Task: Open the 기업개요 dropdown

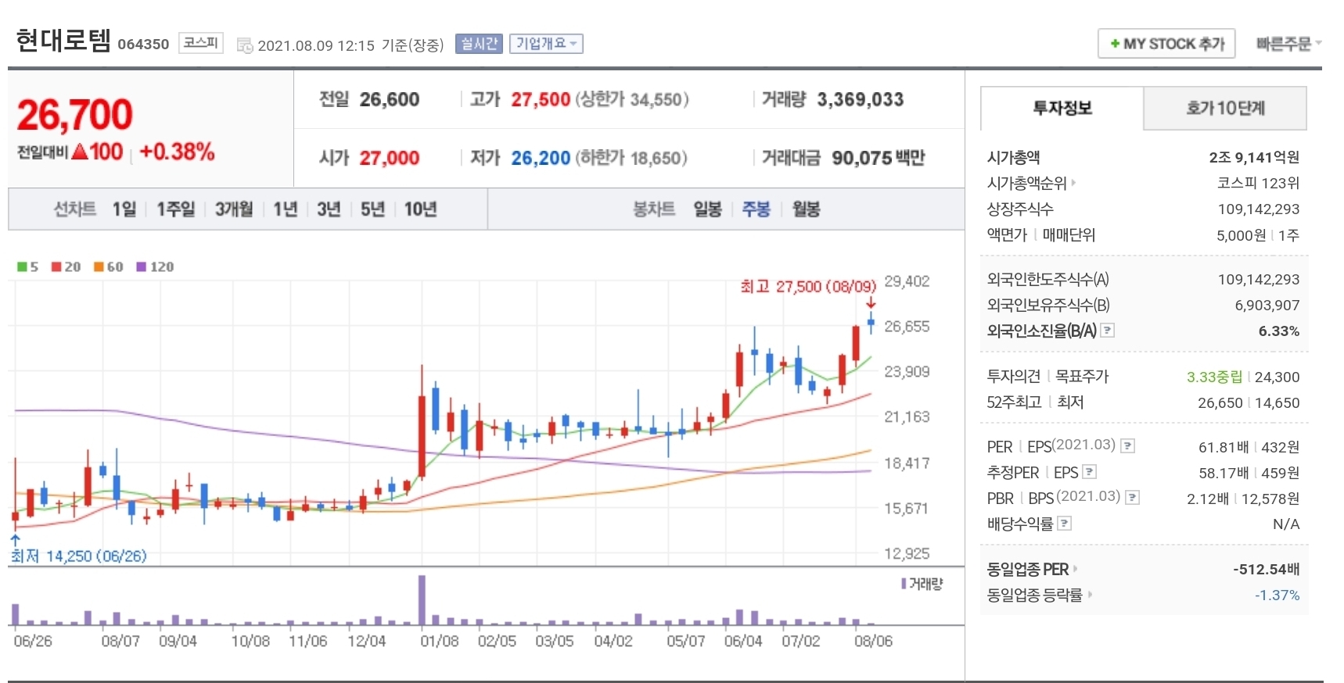Action: coord(546,44)
